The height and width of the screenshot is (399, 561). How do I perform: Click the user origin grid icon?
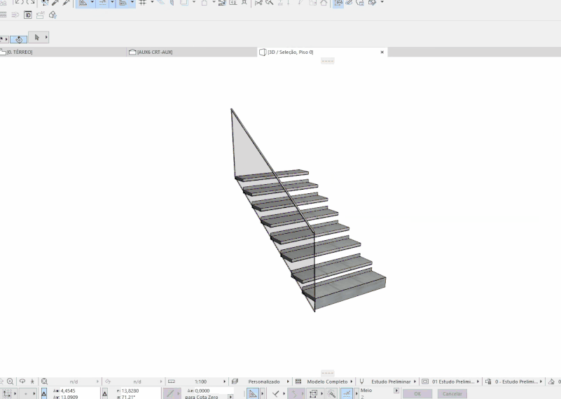point(7,393)
